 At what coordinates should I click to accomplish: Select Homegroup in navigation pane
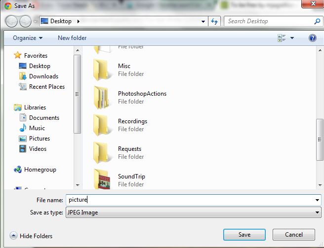tap(40, 170)
